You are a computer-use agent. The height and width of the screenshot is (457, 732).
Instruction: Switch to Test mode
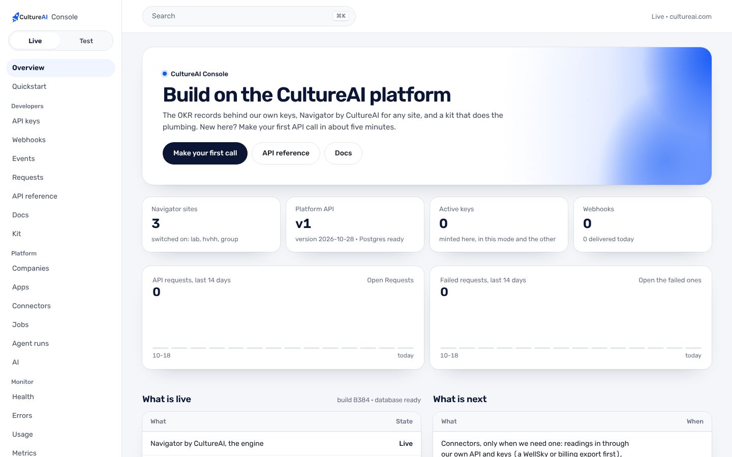(x=86, y=41)
